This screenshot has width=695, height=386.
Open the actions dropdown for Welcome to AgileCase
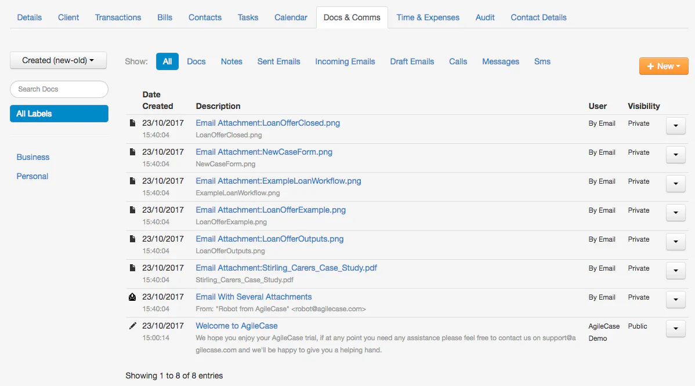pyautogui.click(x=675, y=328)
